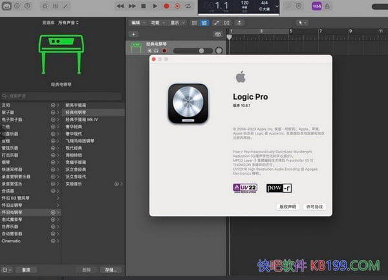Click the Rewind transport button
388x280 pixels.
(121, 6)
